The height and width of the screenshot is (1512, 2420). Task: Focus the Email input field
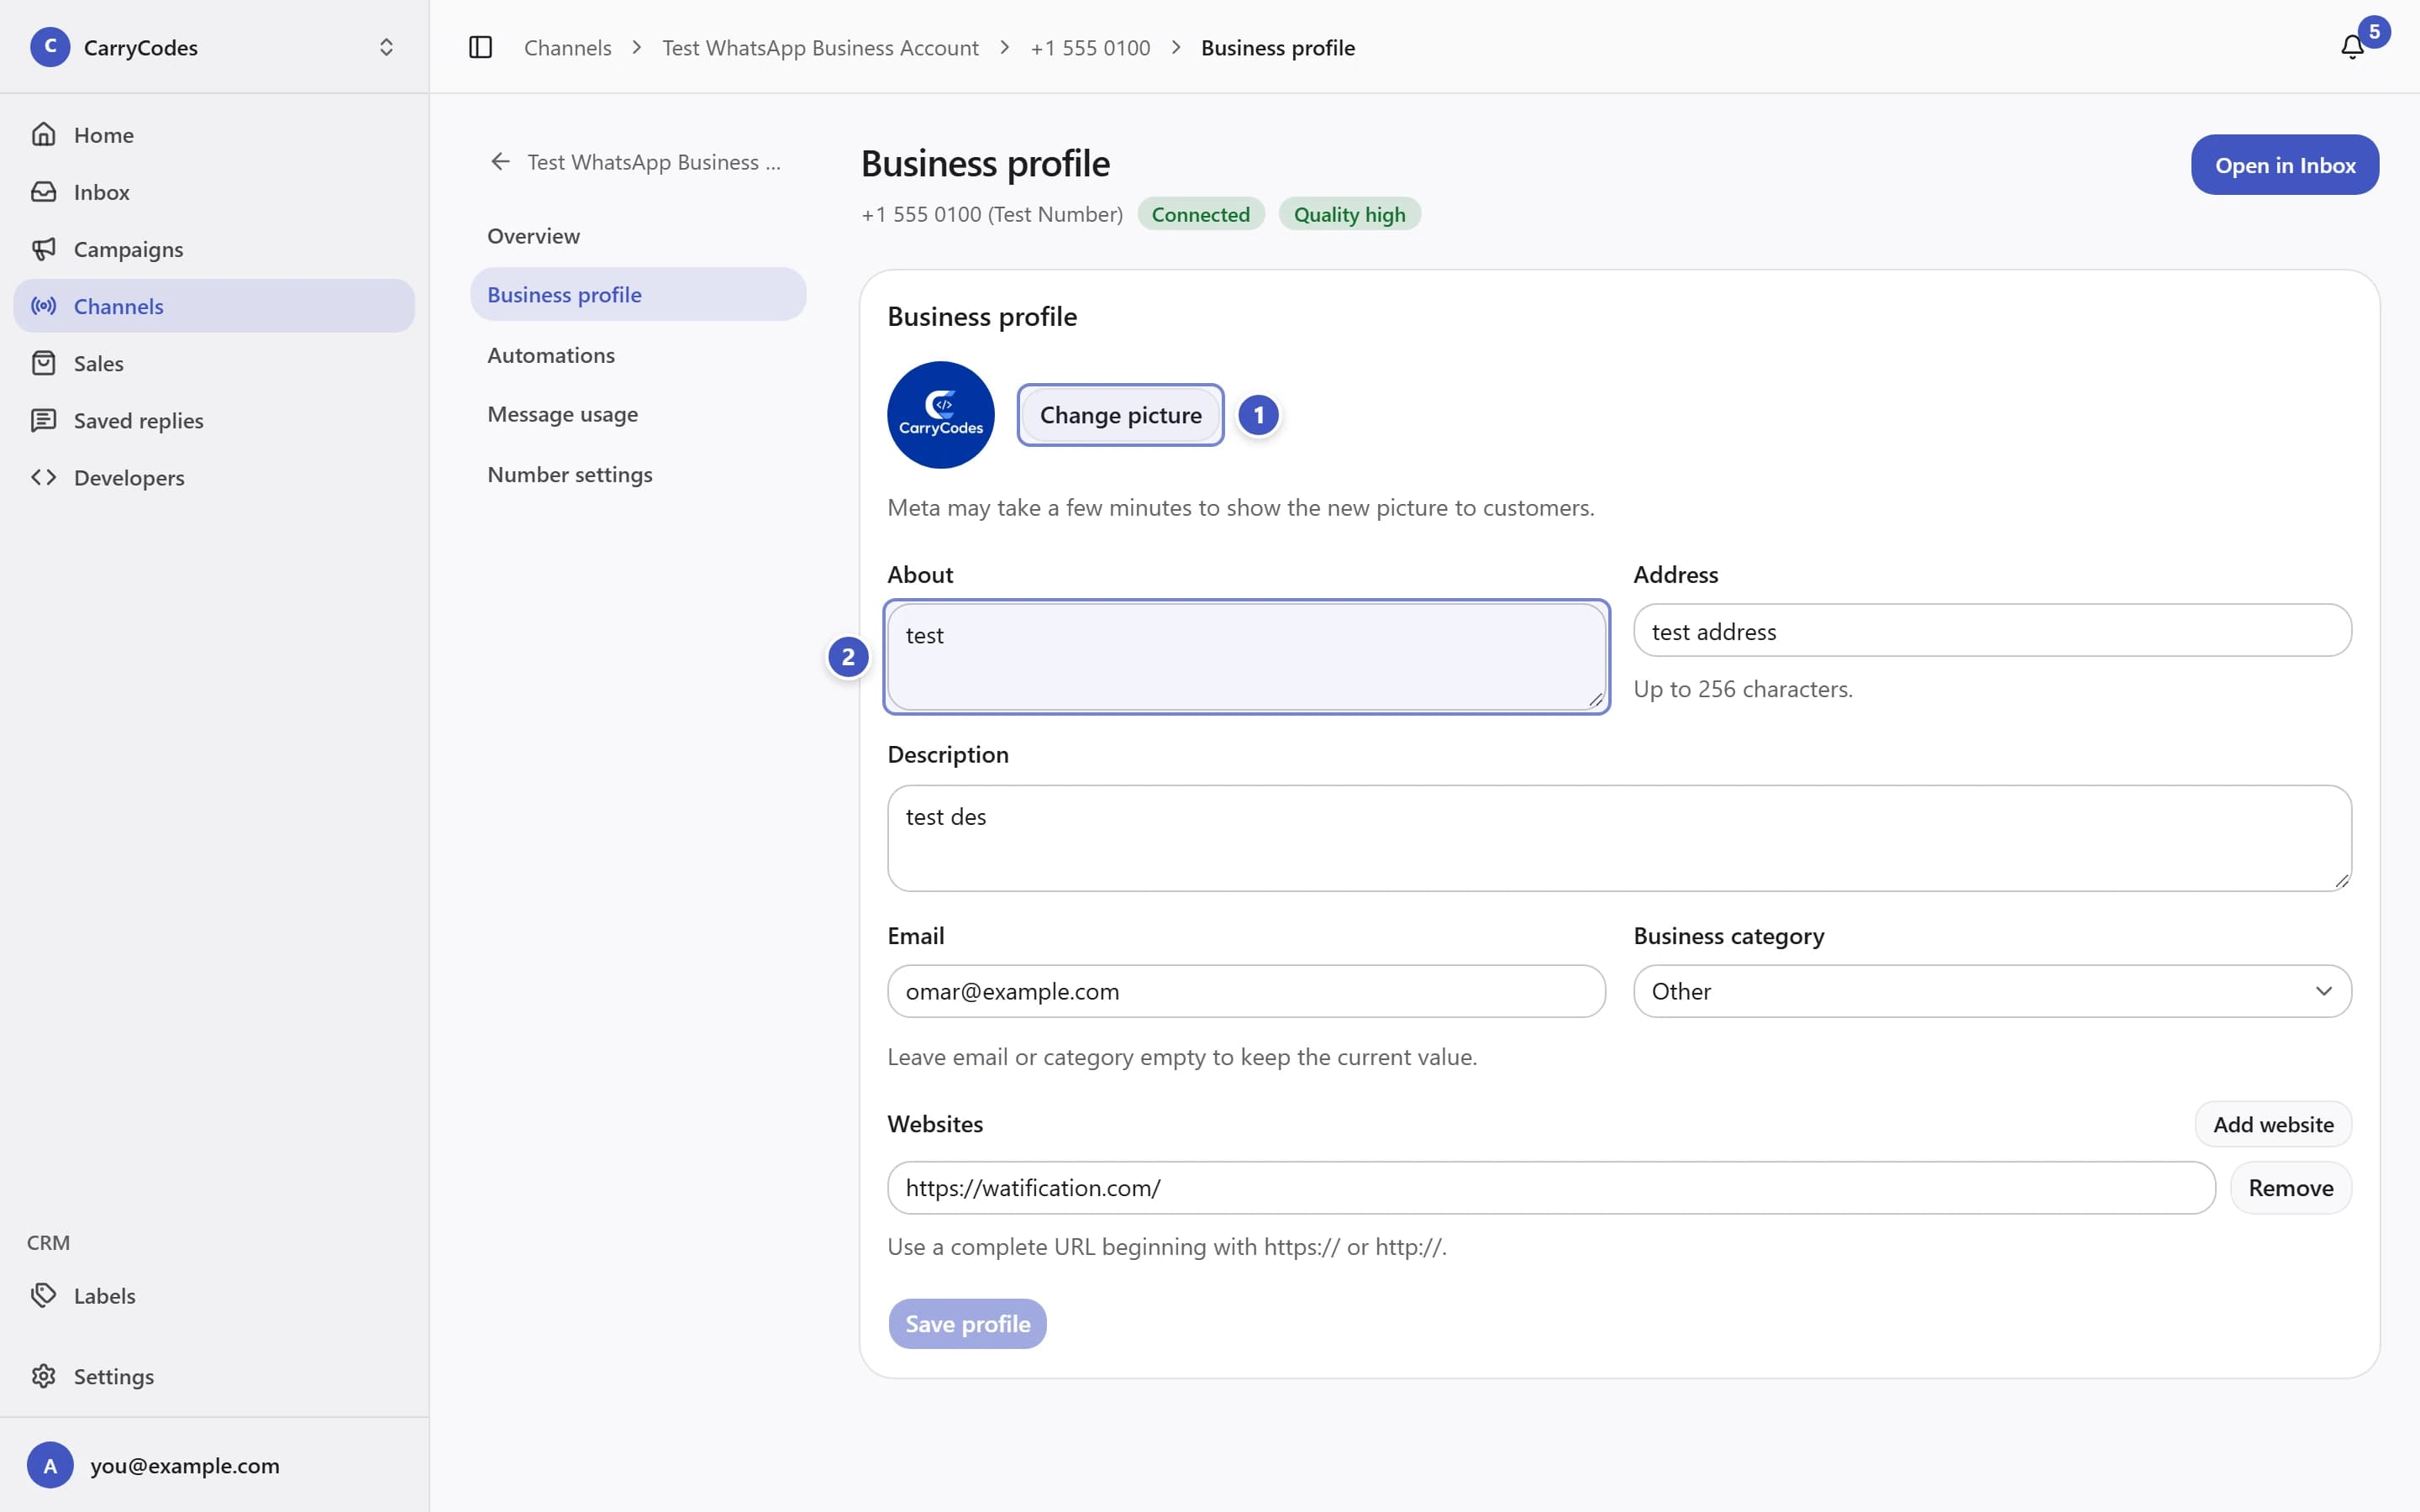tap(1246, 991)
